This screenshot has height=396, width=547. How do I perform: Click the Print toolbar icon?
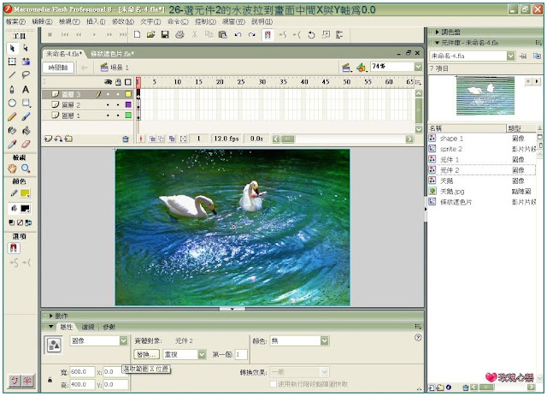tap(179, 34)
